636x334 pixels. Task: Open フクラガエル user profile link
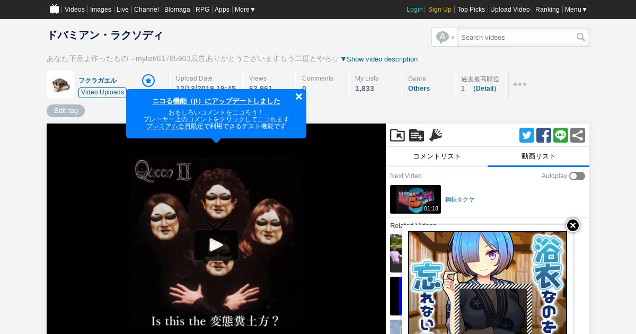point(98,81)
